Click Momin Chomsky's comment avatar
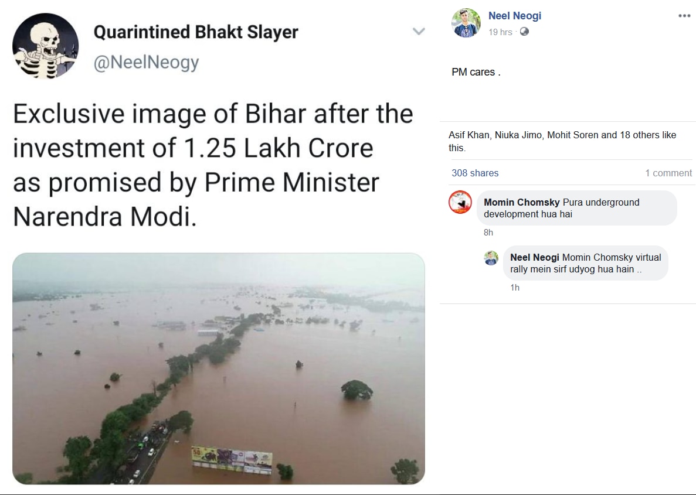Viewport: 696px width, 495px height. click(460, 202)
